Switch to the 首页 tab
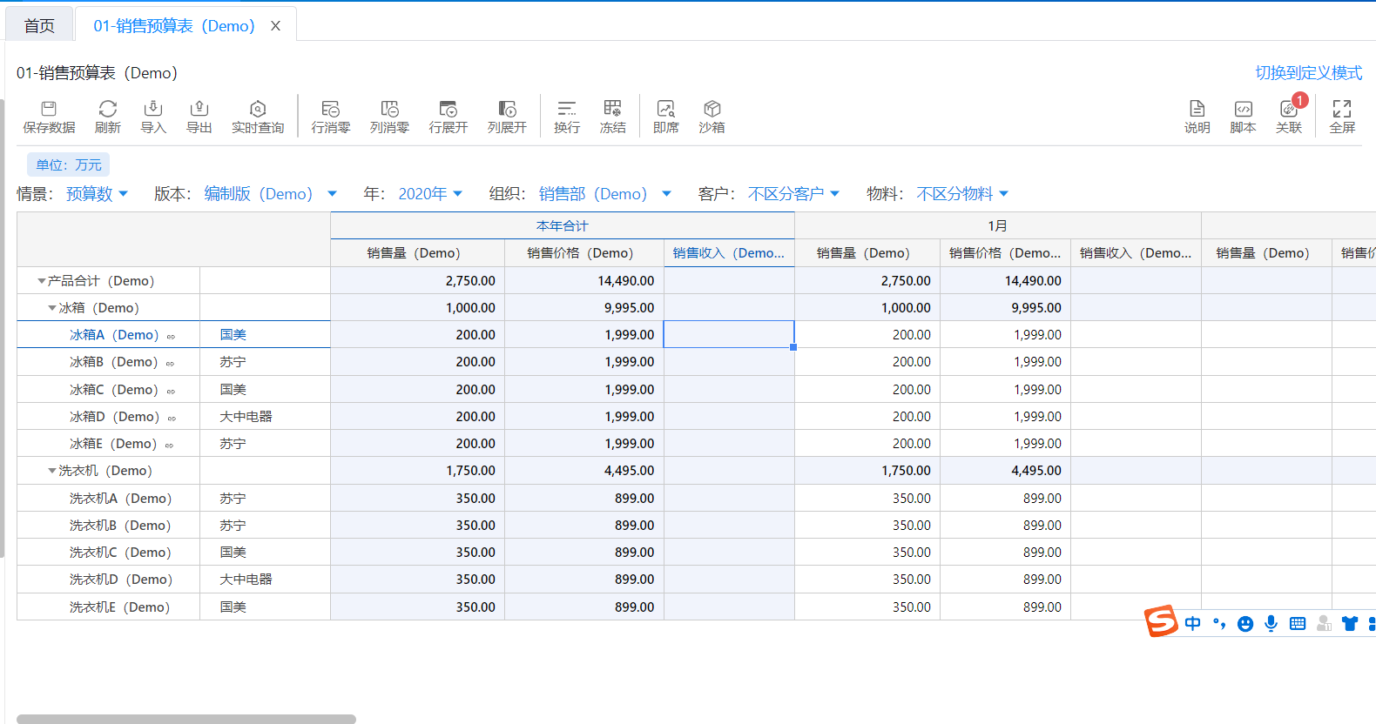1376x724 pixels. pyautogui.click(x=39, y=26)
